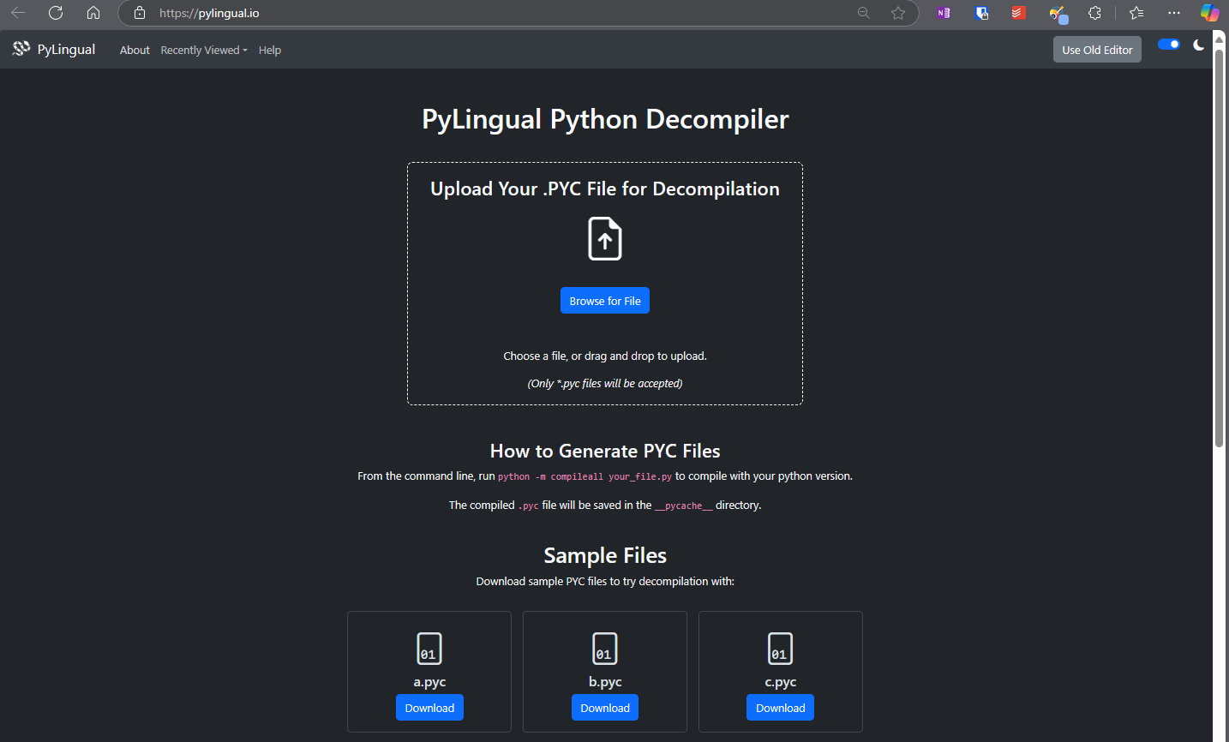Click 'Download sample PYC files' description text

click(x=605, y=581)
